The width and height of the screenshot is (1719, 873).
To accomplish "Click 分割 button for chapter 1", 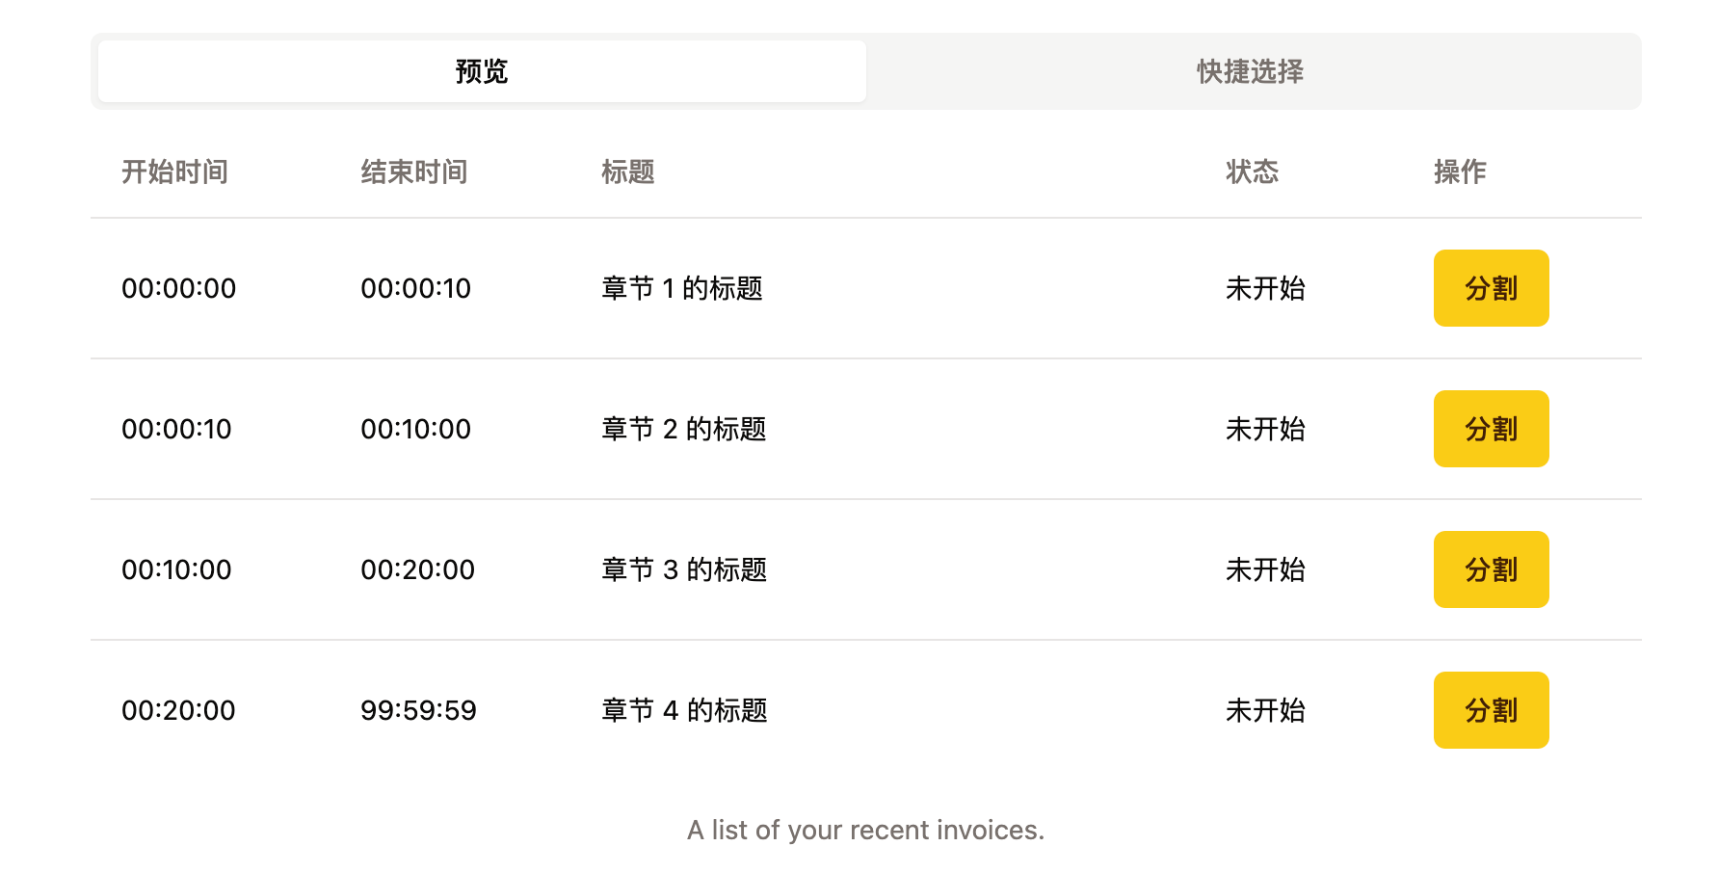I will [x=1490, y=288].
